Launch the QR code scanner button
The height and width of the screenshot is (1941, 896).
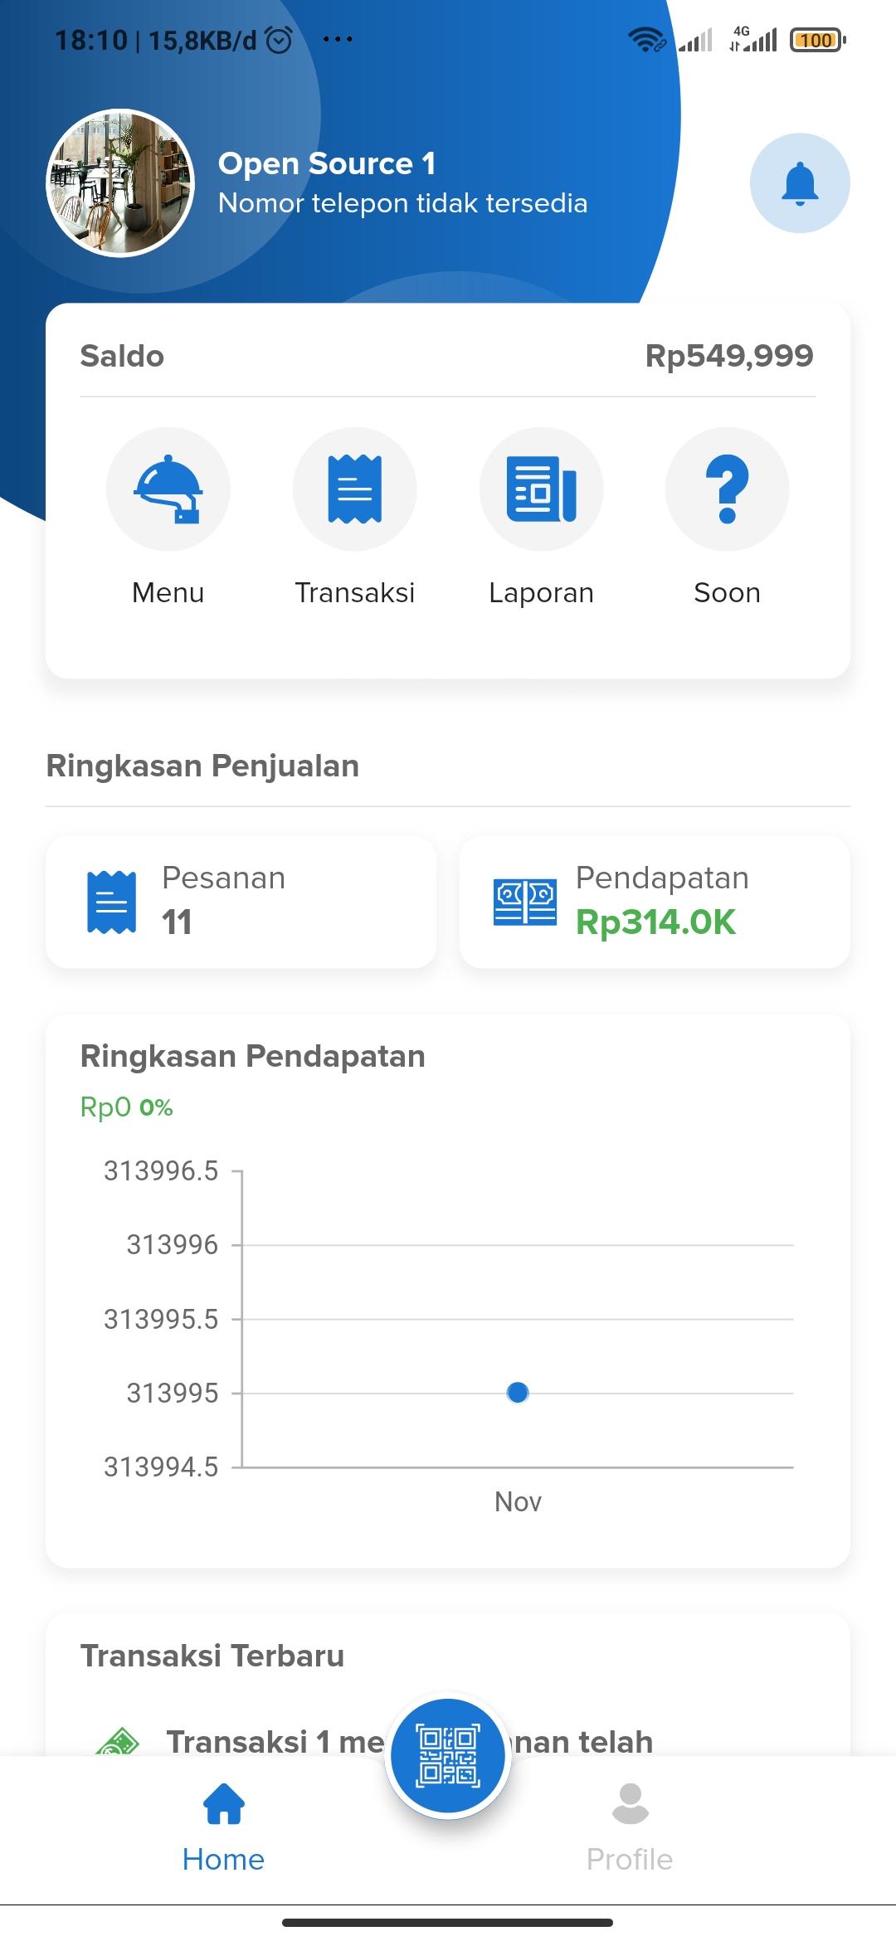pos(448,1755)
